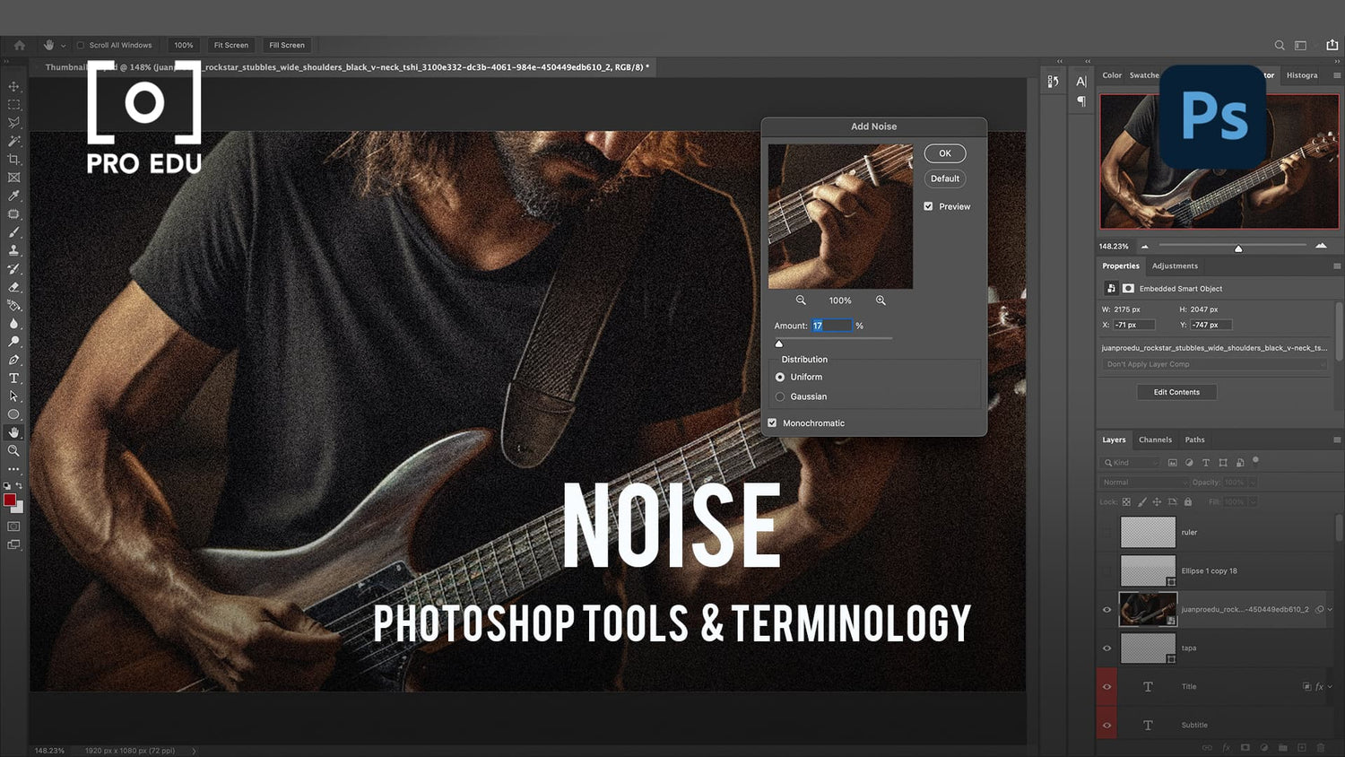Viewport: 1345px width, 757px height.
Task: Click the zoom-out magnifier in Add Noise dialog
Action: coord(801,300)
